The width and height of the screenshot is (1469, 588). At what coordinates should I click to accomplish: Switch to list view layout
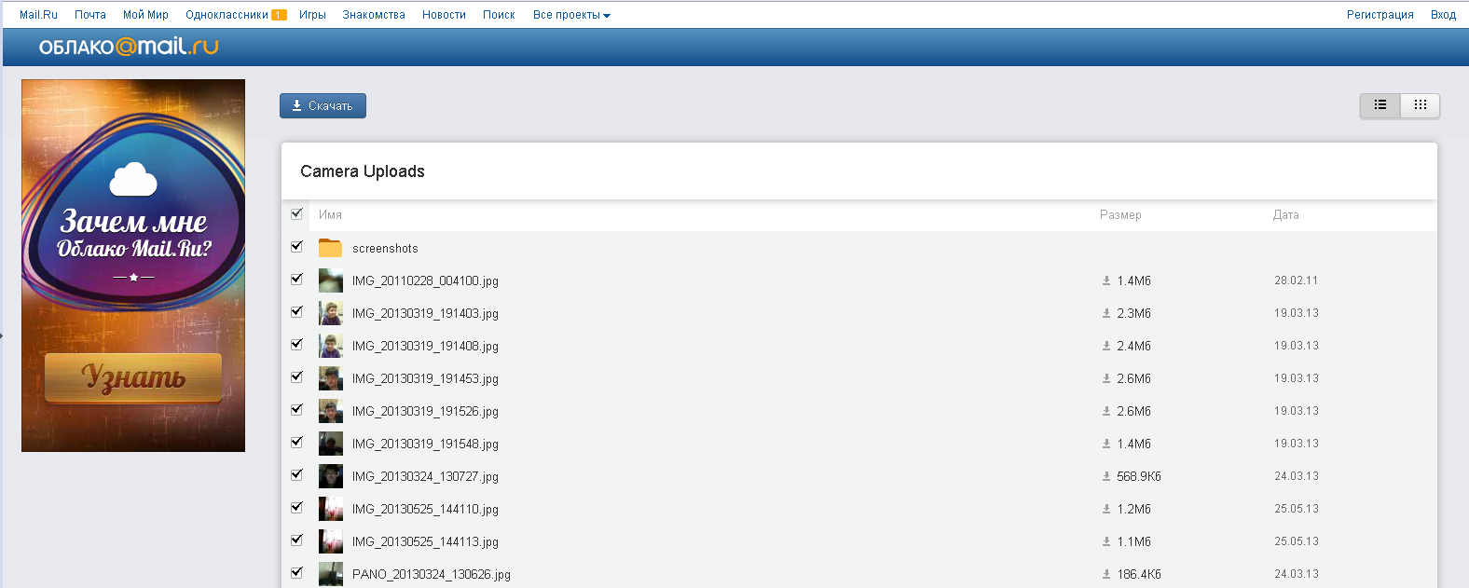(x=1380, y=105)
